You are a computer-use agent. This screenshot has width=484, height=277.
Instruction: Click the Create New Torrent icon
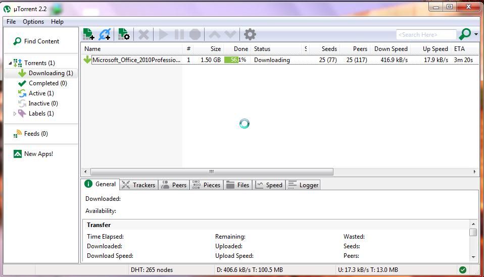tap(124, 34)
